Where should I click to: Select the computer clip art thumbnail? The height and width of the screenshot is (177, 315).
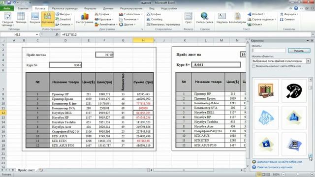294,144
